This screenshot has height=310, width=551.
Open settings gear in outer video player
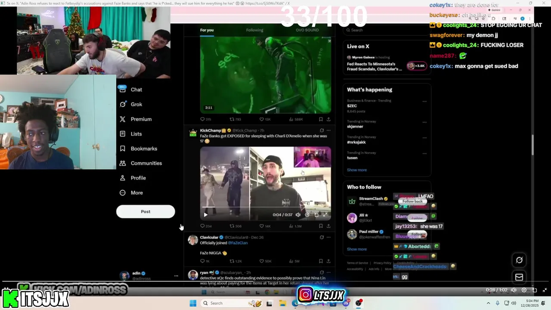point(524,290)
